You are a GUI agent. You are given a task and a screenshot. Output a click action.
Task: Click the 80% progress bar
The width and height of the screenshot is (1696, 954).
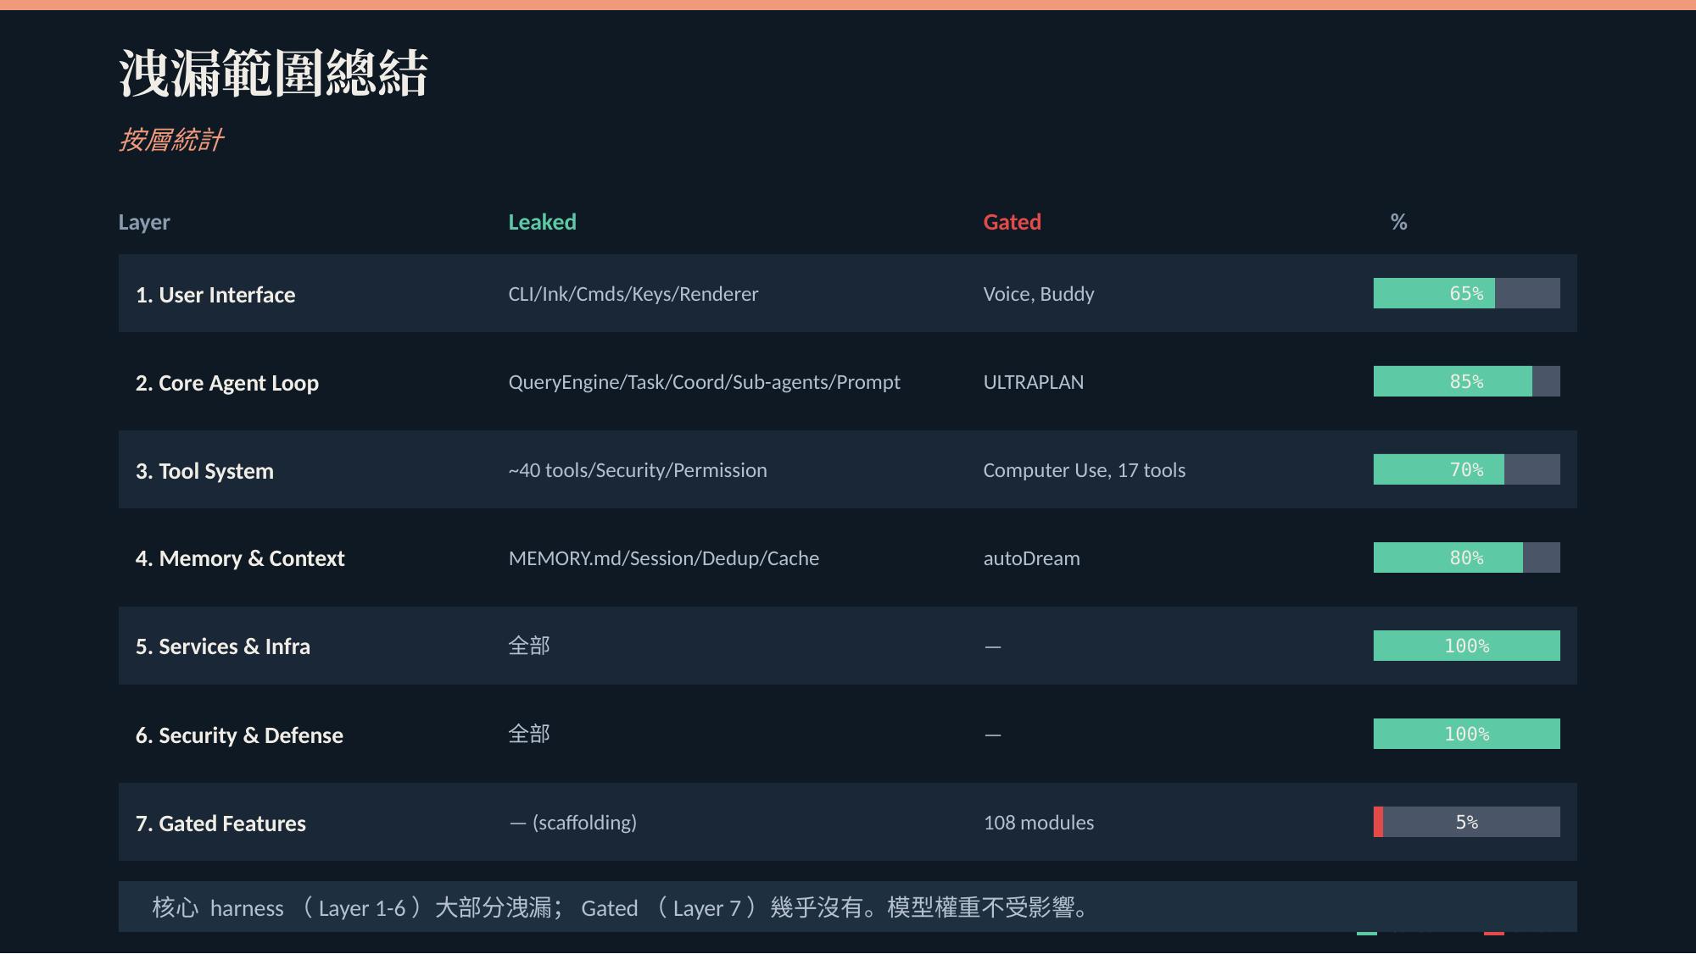[1467, 557]
